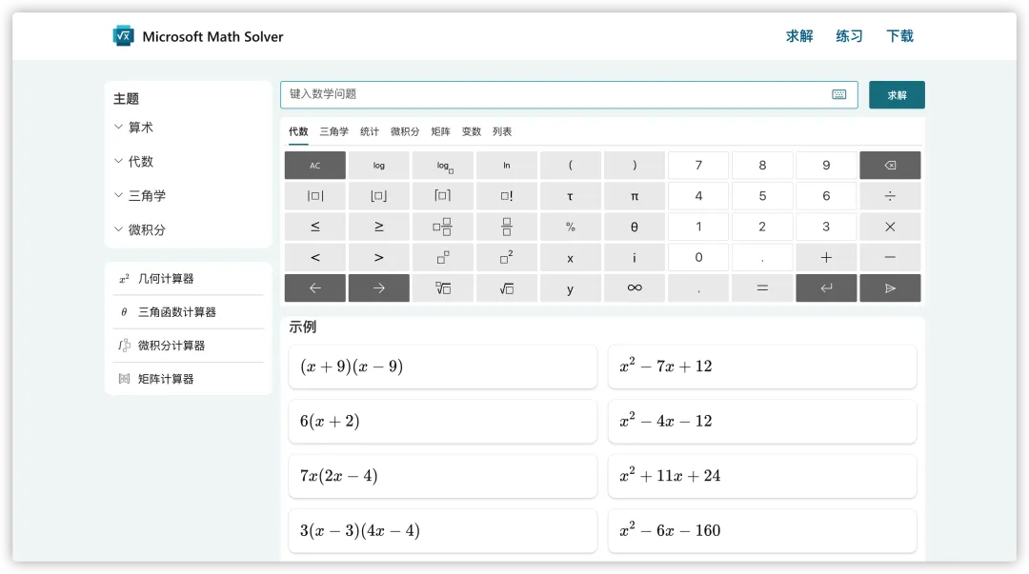Click the square exponent key
The width and height of the screenshot is (1029, 574).
[507, 258]
